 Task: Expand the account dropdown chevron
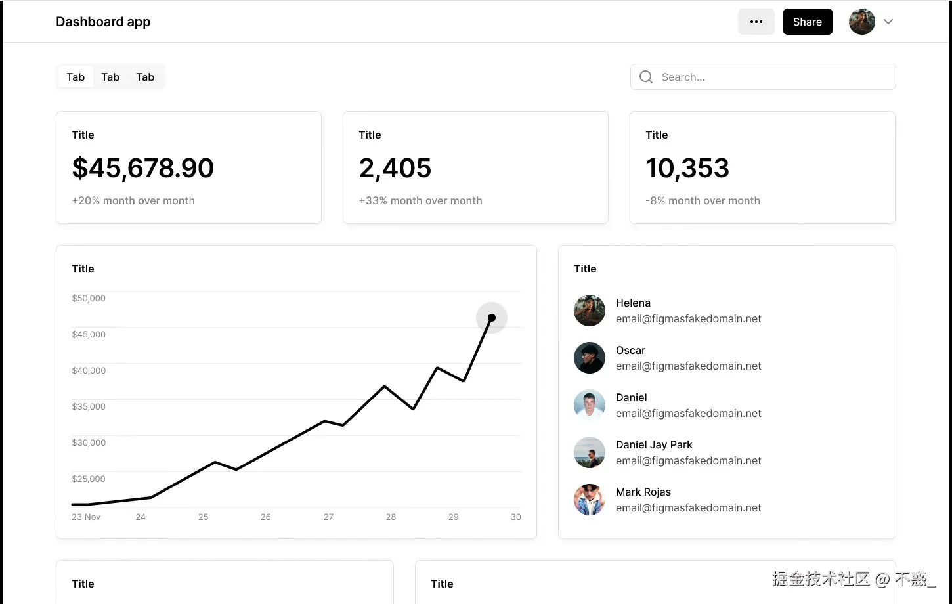(x=888, y=22)
